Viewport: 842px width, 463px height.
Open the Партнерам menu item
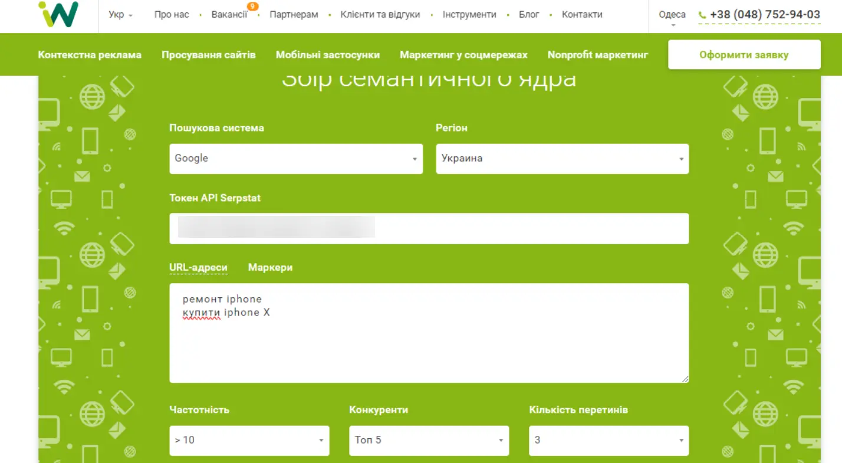point(294,15)
